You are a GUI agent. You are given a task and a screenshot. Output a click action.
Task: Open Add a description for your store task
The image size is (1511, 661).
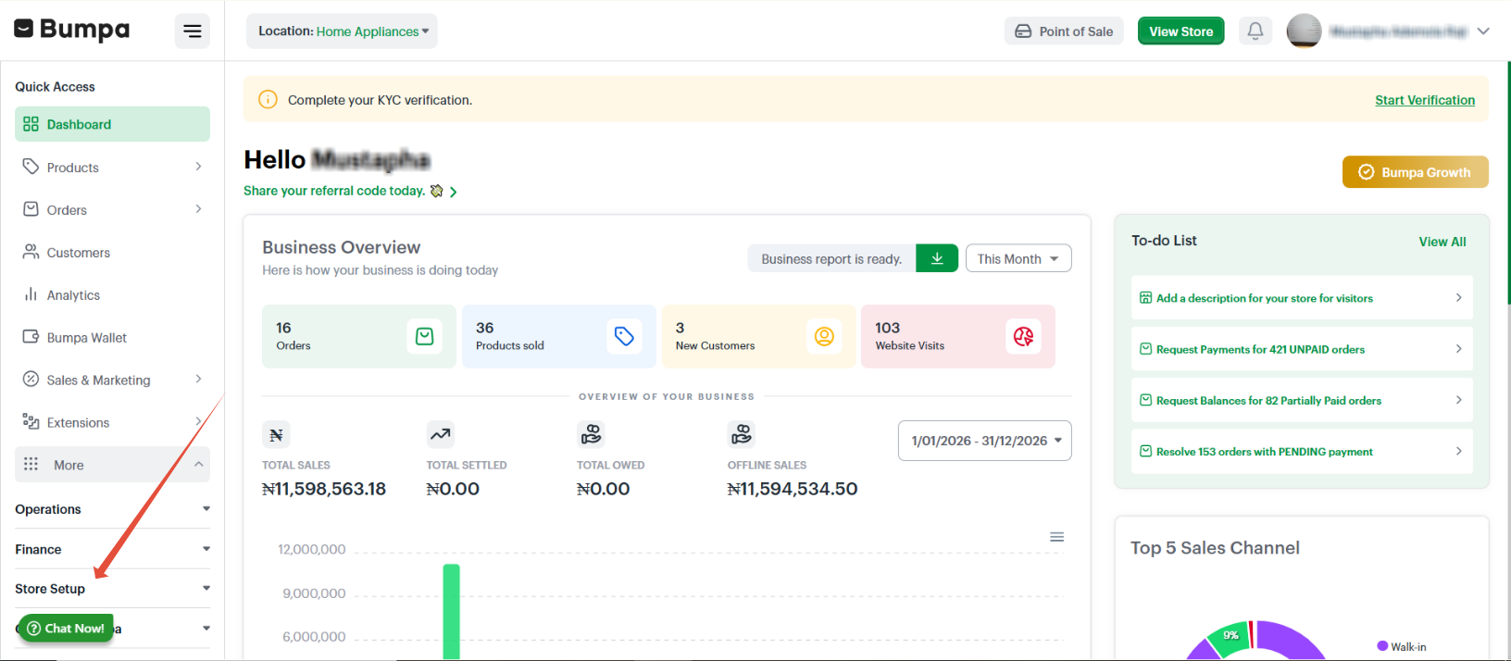[x=1302, y=298]
